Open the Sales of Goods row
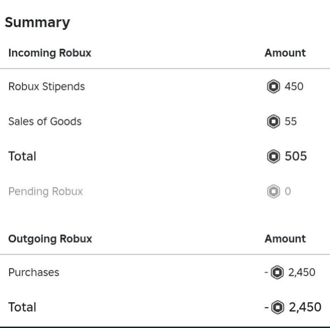330x328 pixels. point(165,121)
